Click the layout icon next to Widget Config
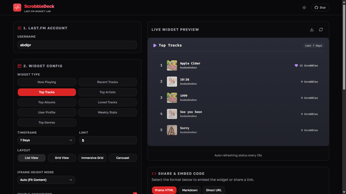Image resolution: width=346 pixels, height=194 pixels. pyautogui.click(x=20, y=66)
